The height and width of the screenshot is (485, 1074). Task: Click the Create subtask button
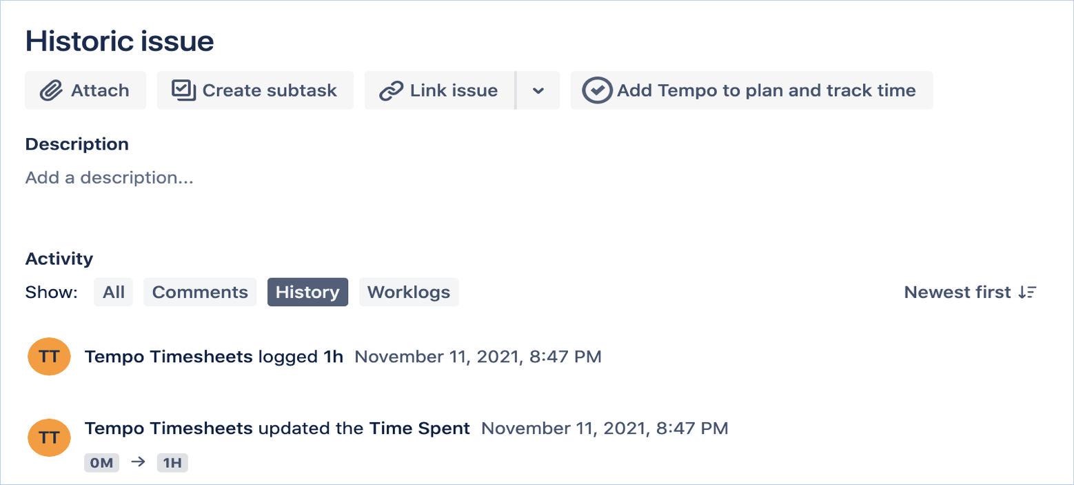click(x=254, y=90)
